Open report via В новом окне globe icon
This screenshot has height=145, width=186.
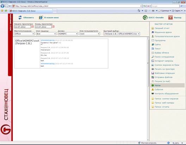tap(41, 17)
